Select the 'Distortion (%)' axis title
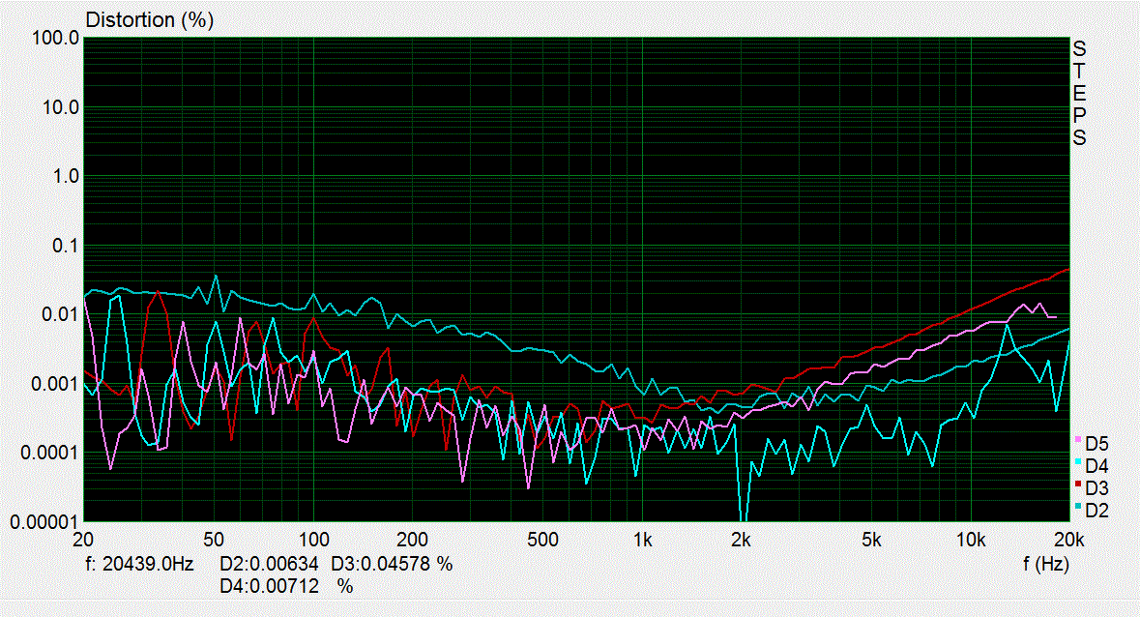1140x617 pixels. (149, 20)
